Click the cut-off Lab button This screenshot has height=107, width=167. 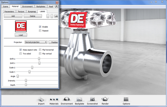pos(56,16)
